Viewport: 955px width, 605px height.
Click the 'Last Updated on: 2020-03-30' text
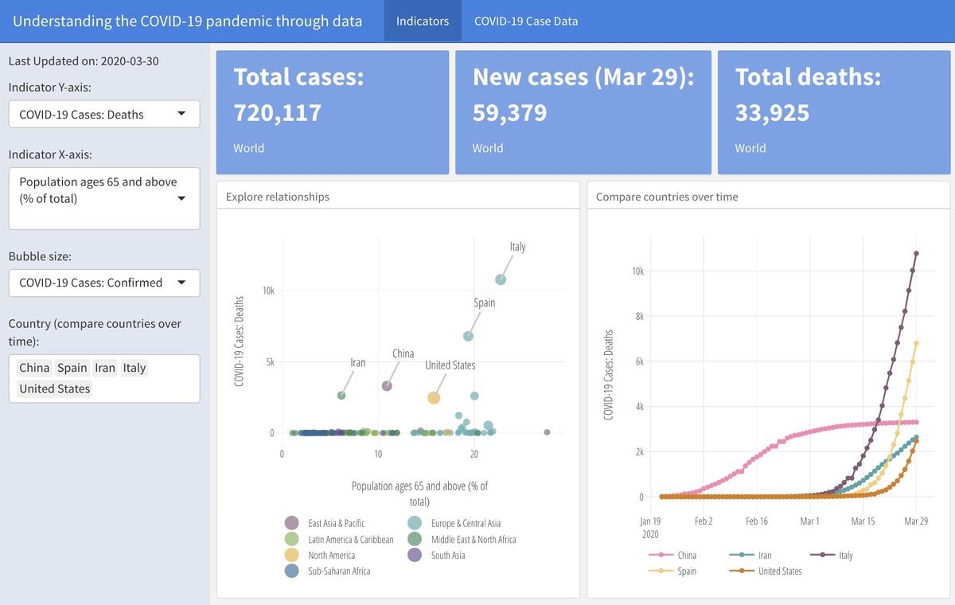click(x=84, y=60)
